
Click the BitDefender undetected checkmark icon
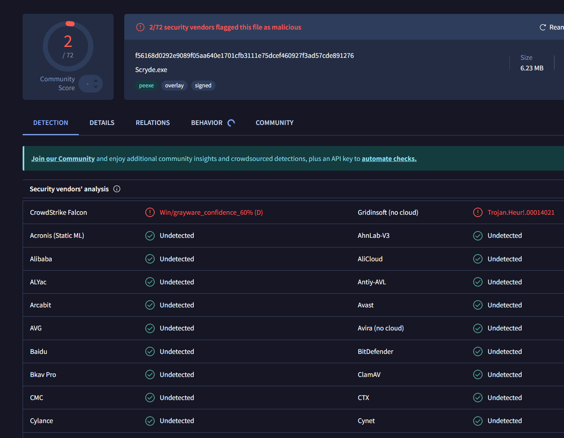(x=478, y=351)
